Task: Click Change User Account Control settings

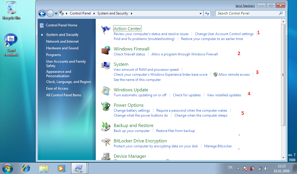Action: 224,34
